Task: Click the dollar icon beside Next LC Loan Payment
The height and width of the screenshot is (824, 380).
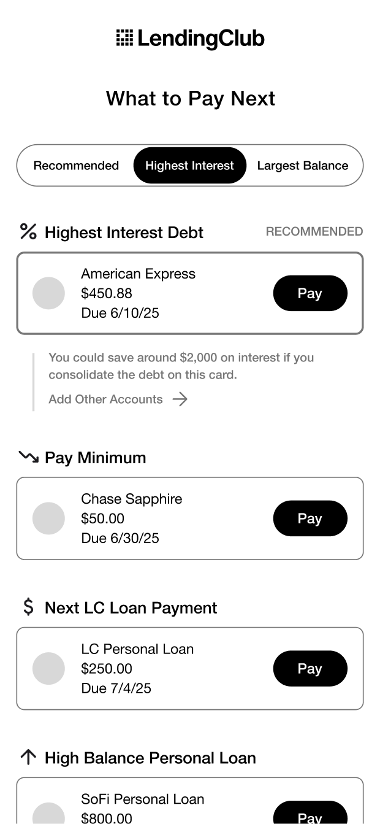Action: pos(28,607)
